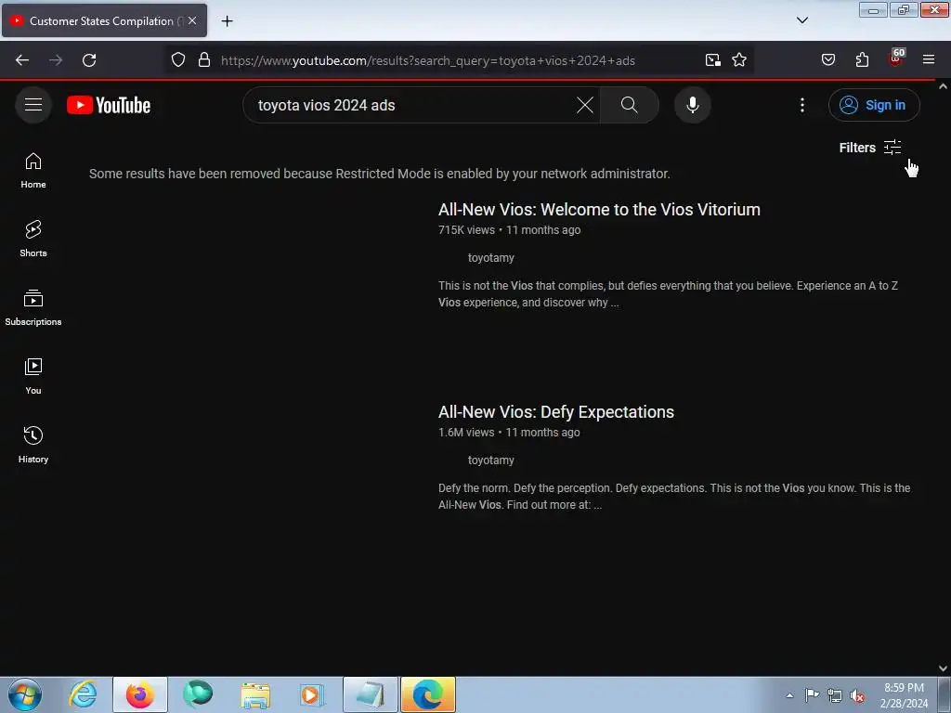The height and width of the screenshot is (713, 951).
Task: Open video All-New Vios: Welcome to the Vios Vitorium
Action: tap(599, 209)
